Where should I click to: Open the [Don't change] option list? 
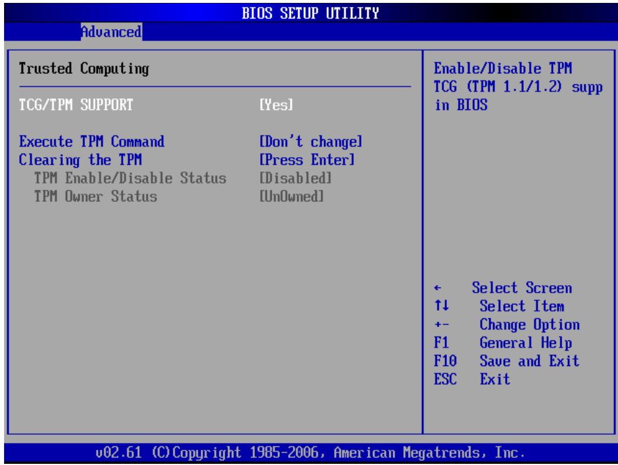tap(311, 141)
